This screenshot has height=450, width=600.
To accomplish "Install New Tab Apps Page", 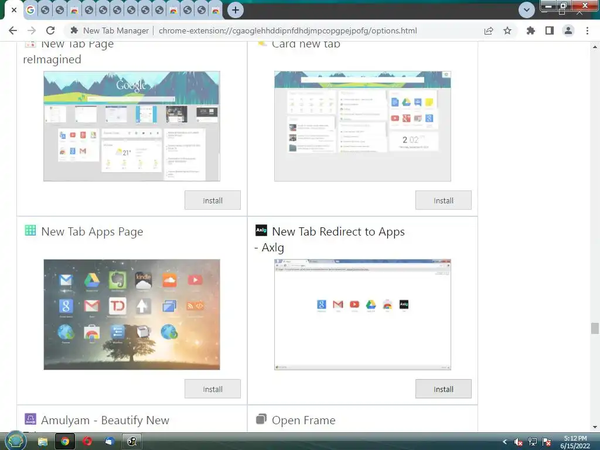I will coord(212,389).
